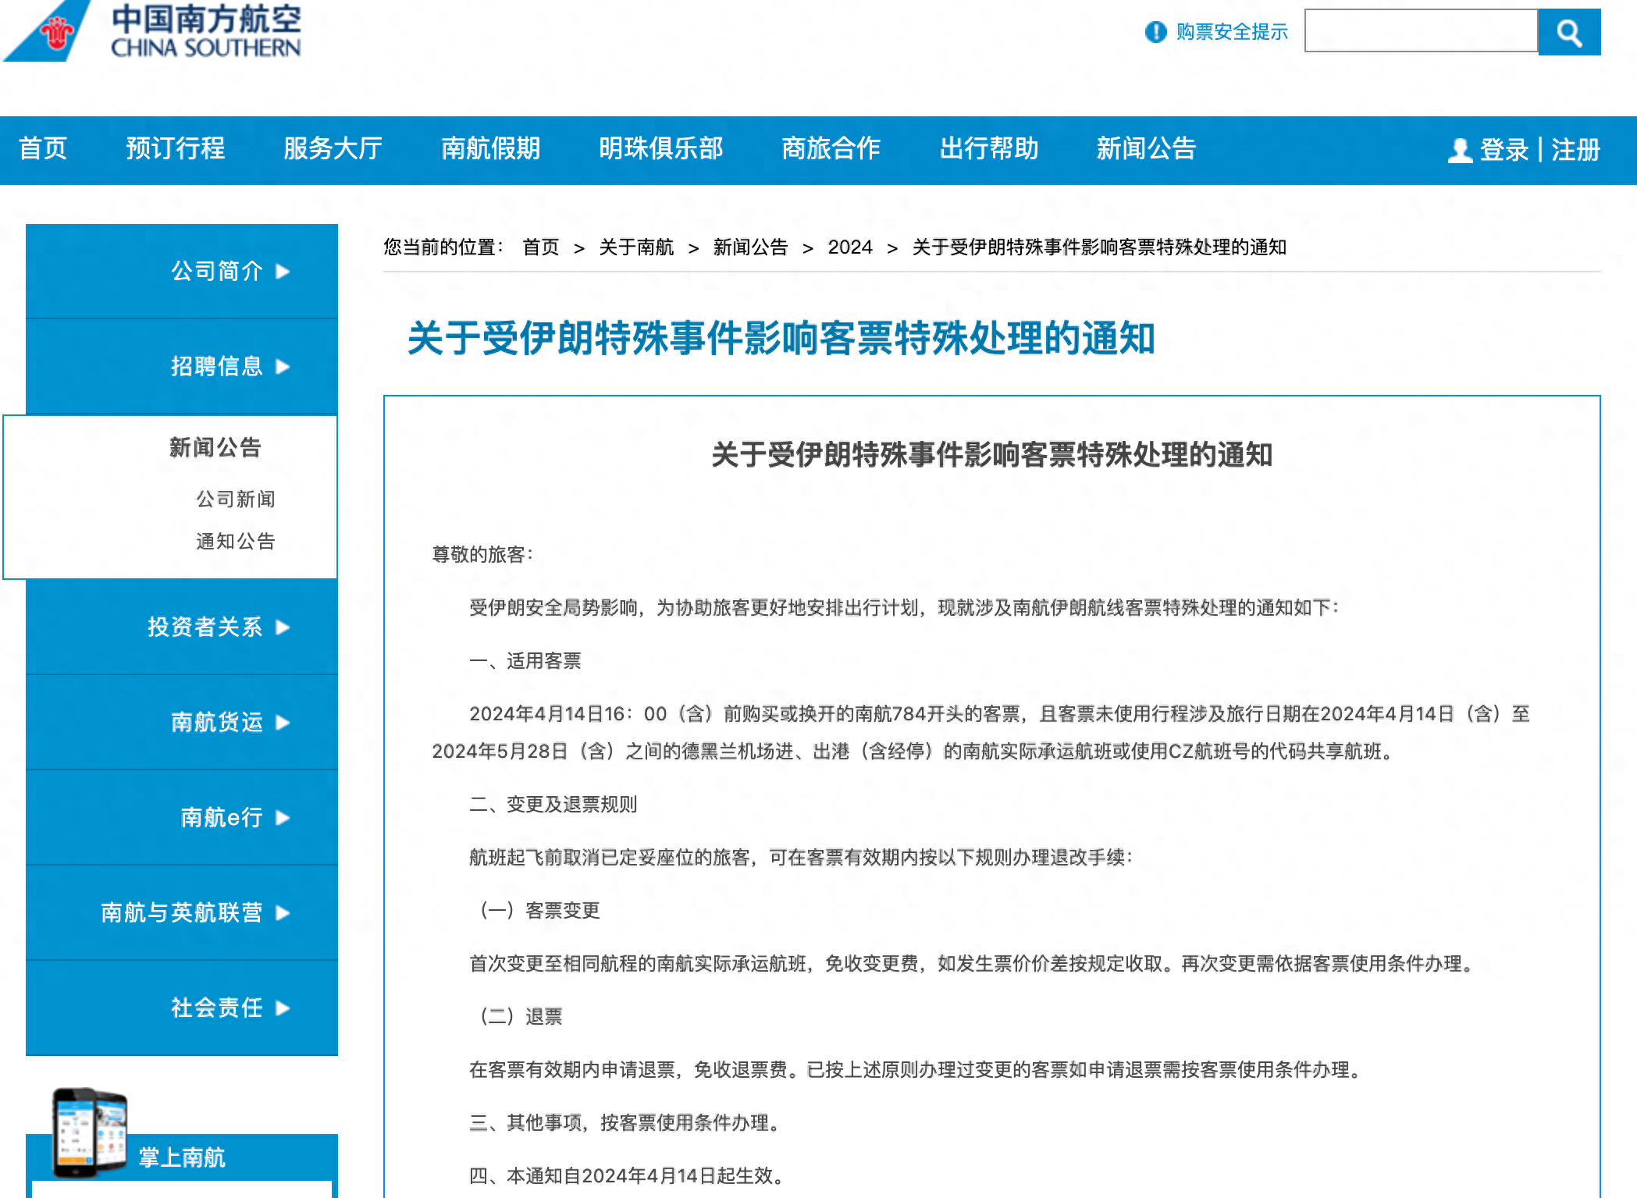Click salutation 尊敬的旅客

click(x=482, y=555)
